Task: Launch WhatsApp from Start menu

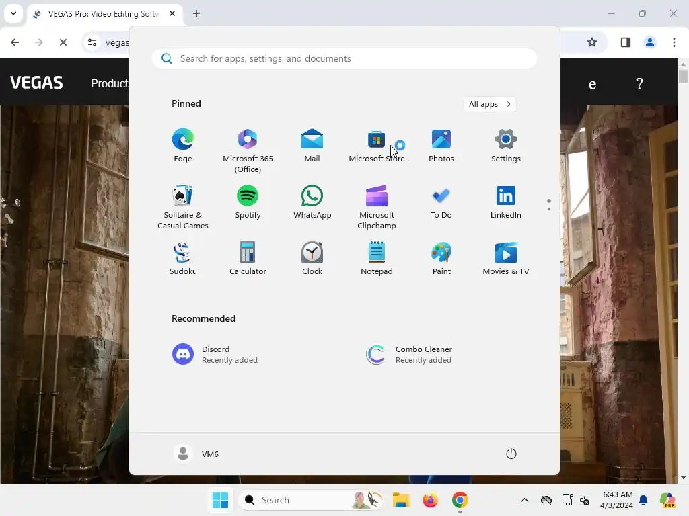Action: click(312, 202)
